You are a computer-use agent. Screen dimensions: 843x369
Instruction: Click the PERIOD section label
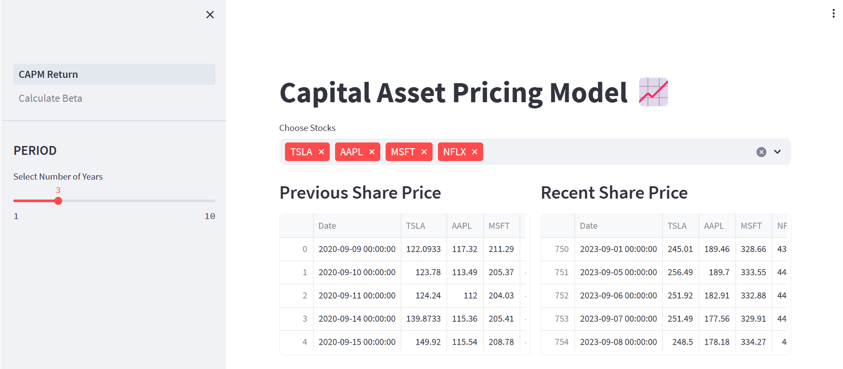[x=35, y=150]
